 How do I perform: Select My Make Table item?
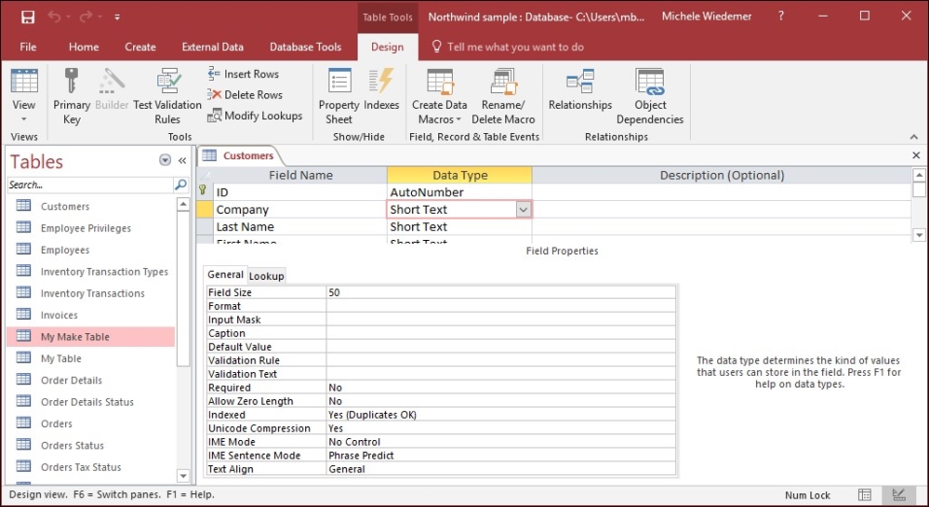91,336
